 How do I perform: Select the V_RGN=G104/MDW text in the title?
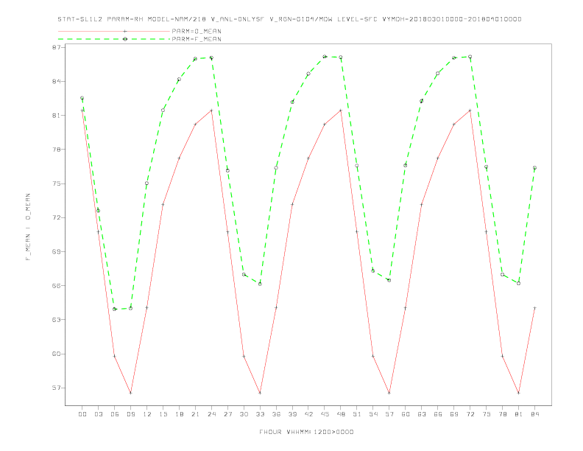(x=301, y=19)
